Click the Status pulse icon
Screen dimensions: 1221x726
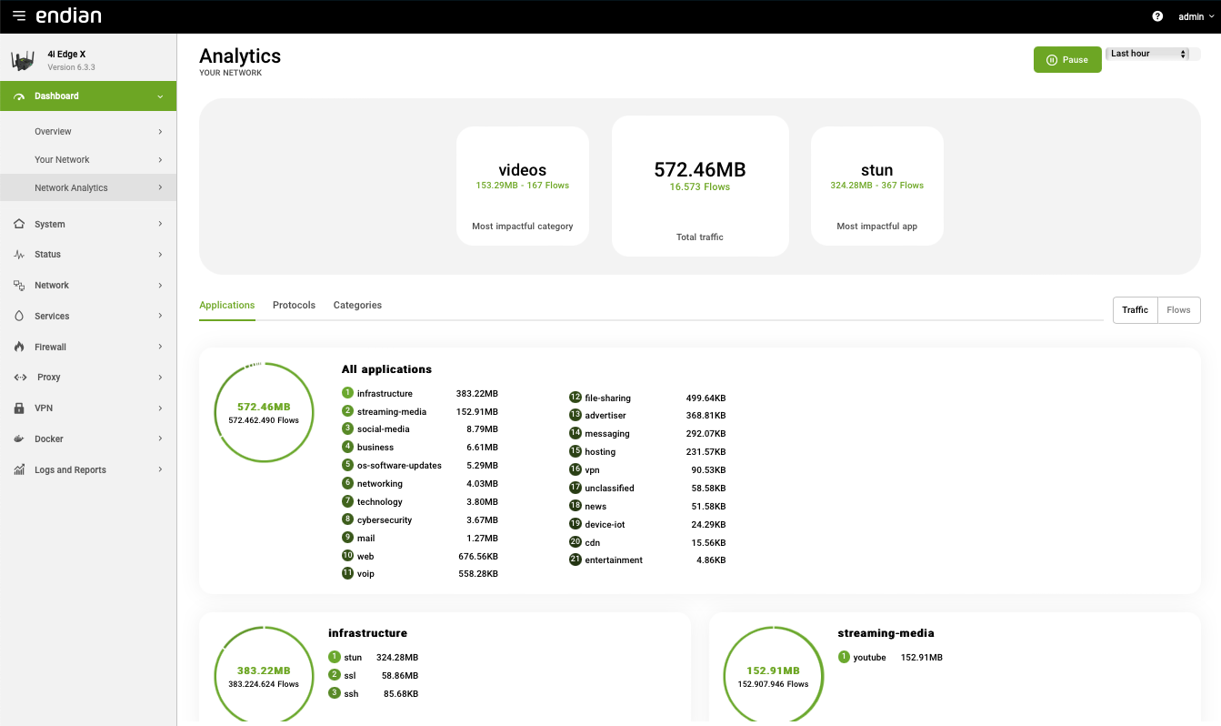(x=19, y=255)
